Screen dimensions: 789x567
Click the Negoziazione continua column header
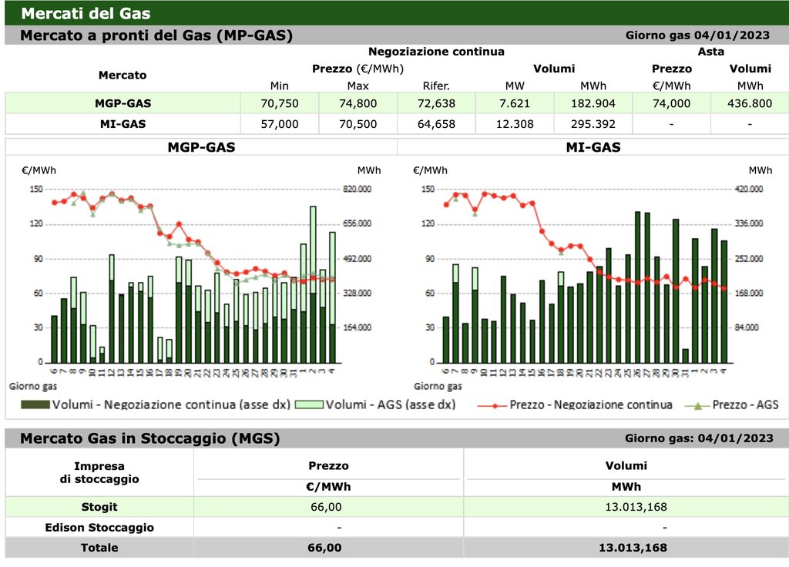tap(436, 52)
